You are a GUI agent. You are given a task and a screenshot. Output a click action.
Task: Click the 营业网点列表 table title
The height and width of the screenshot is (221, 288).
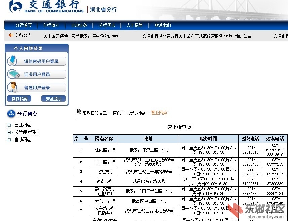(x=180, y=127)
